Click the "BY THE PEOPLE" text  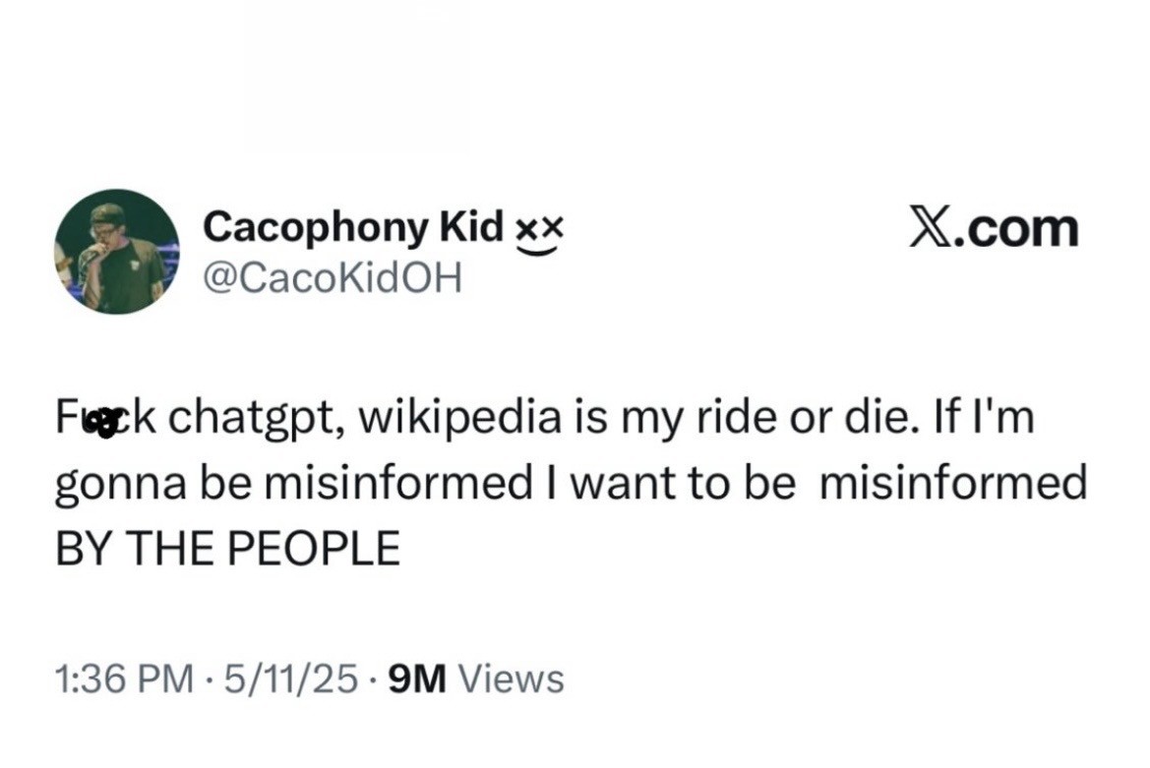point(227,548)
